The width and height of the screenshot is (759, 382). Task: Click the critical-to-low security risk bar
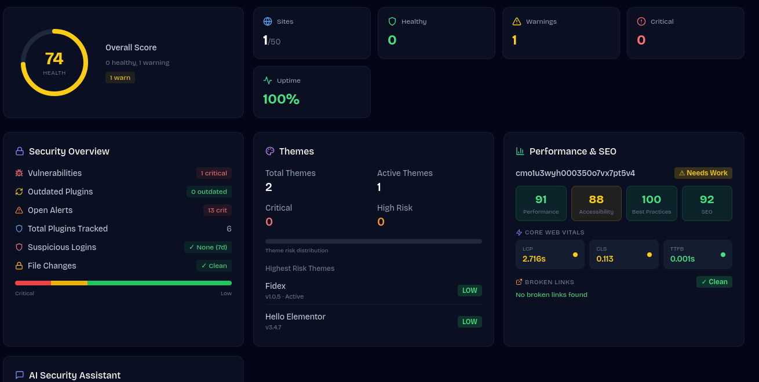pos(123,283)
